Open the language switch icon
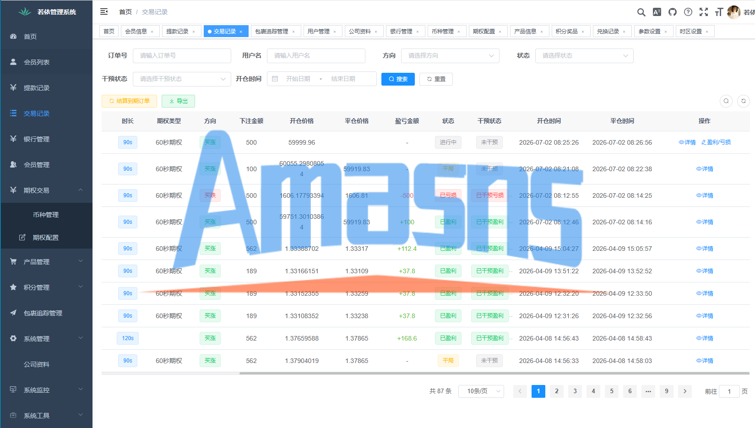This screenshot has width=755, height=428. (657, 12)
